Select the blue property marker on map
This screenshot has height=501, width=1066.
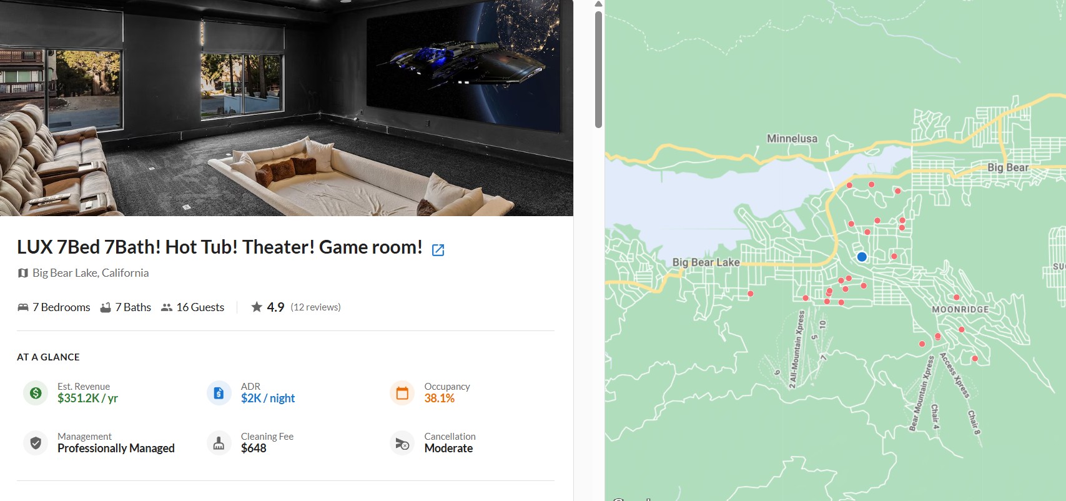pyautogui.click(x=862, y=257)
